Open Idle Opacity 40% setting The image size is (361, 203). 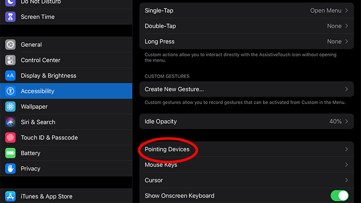(x=246, y=122)
